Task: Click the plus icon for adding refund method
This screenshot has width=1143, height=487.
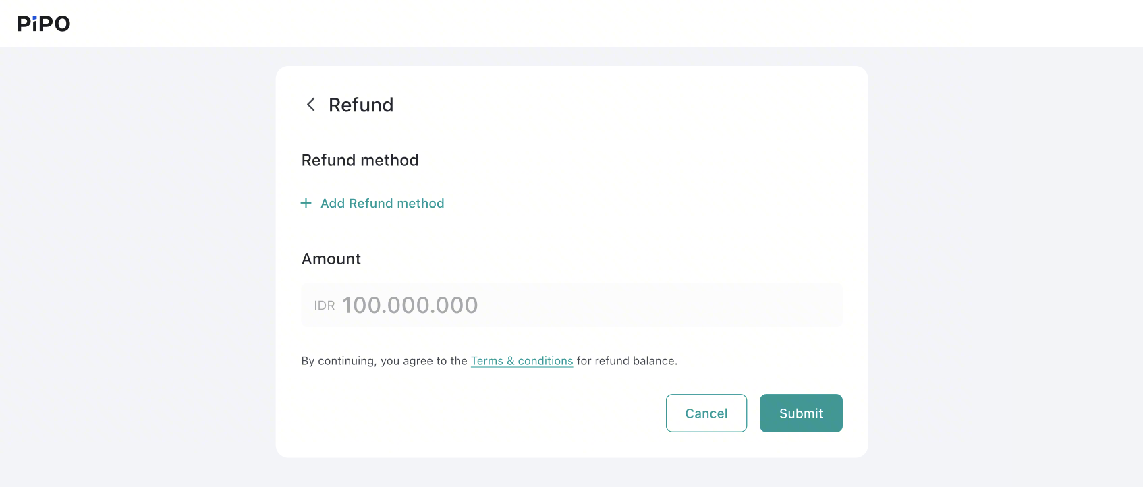Action: click(x=306, y=203)
